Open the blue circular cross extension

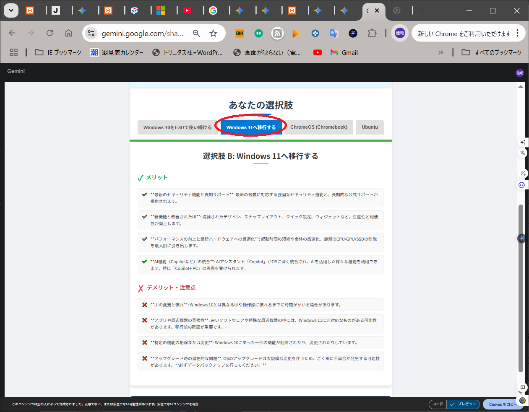click(315, 33)
